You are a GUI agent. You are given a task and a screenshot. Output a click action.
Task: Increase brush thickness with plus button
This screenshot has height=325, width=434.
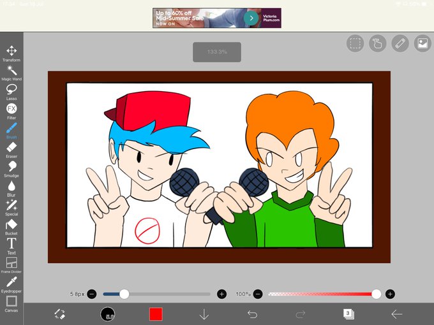[221, 294]
